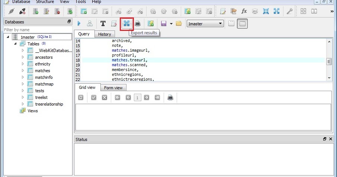Click the Delete view icon in top toolbar
The height and width of the screenshot is (177, 337).
pos(209,11)
